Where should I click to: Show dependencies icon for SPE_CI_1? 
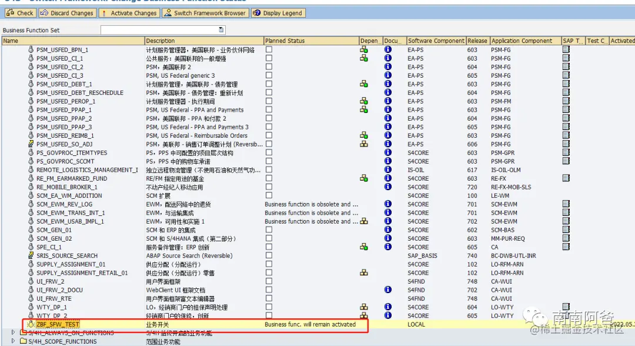(x=364, y=247)
